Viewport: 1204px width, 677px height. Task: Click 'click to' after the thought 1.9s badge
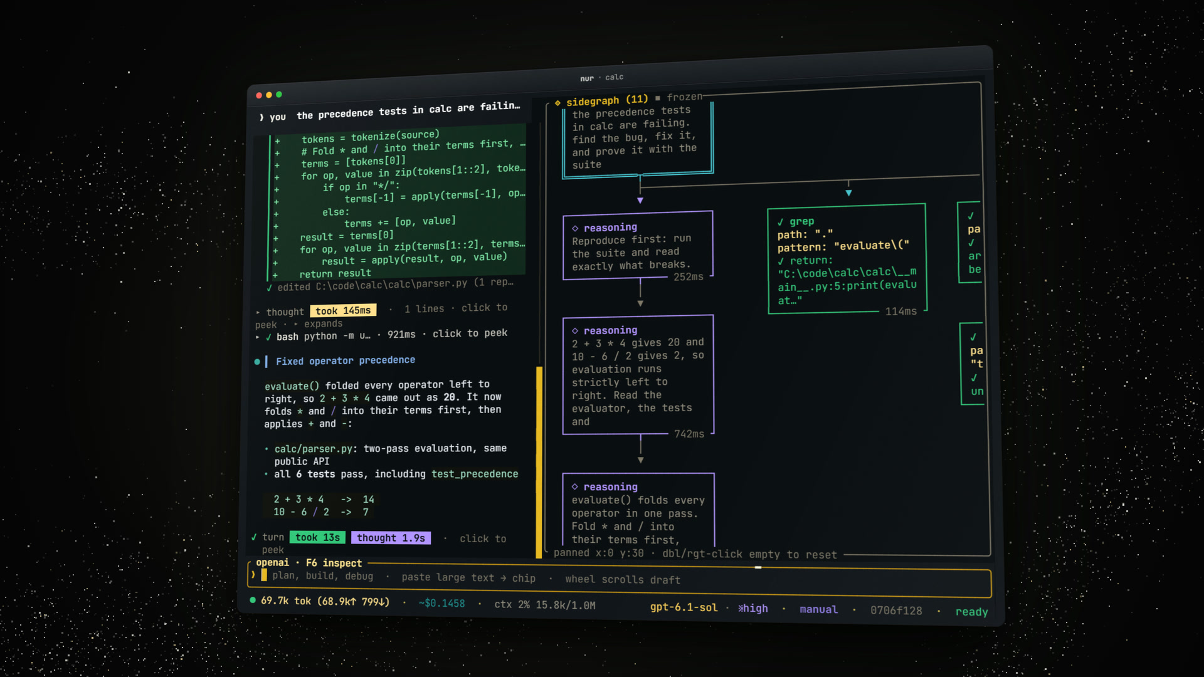483,538
